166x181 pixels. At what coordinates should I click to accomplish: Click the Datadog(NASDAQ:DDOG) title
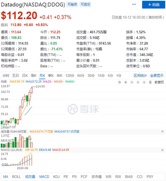33,5
